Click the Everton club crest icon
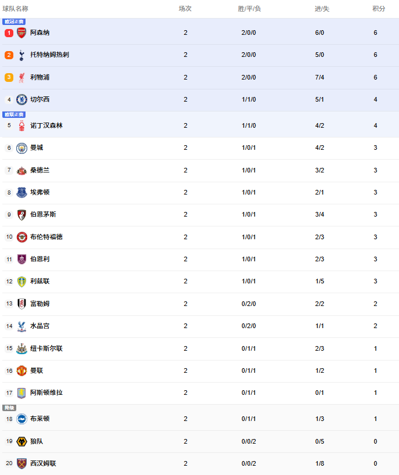The image size is (399, 475). [21, 192]
